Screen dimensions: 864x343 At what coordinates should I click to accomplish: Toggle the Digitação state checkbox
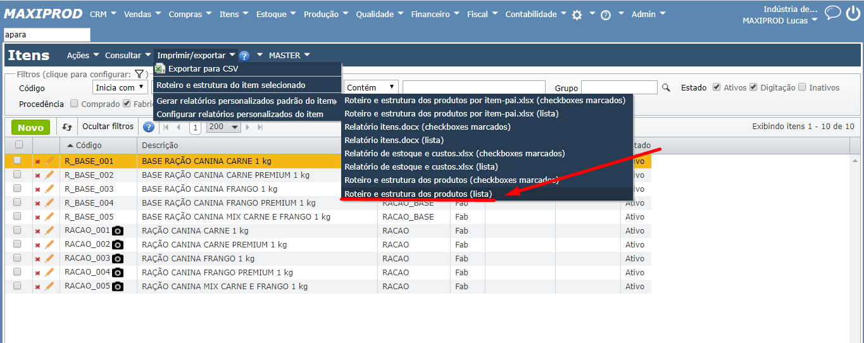[753, 87]
